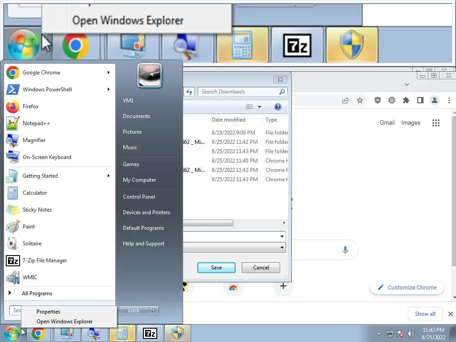
Task: Click the 7-Zip taskbar button
Action: 150,333
